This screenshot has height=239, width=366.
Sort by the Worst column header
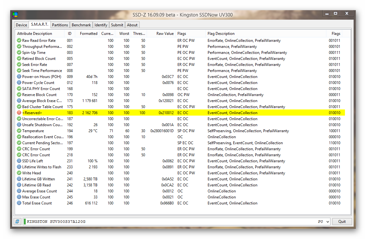[x=123, y=34]
